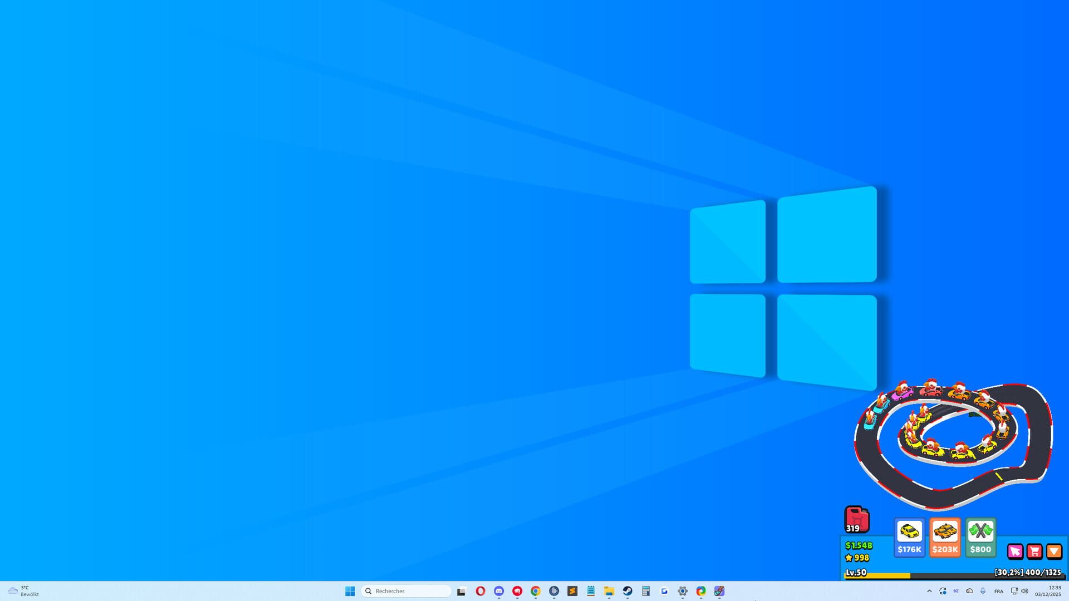Select the pink cursor pointer tool

[1016, 551]
